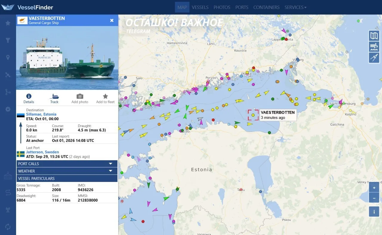382x235 pixels.
Task: Toggle the map type layer button
Action: point(374,36)
